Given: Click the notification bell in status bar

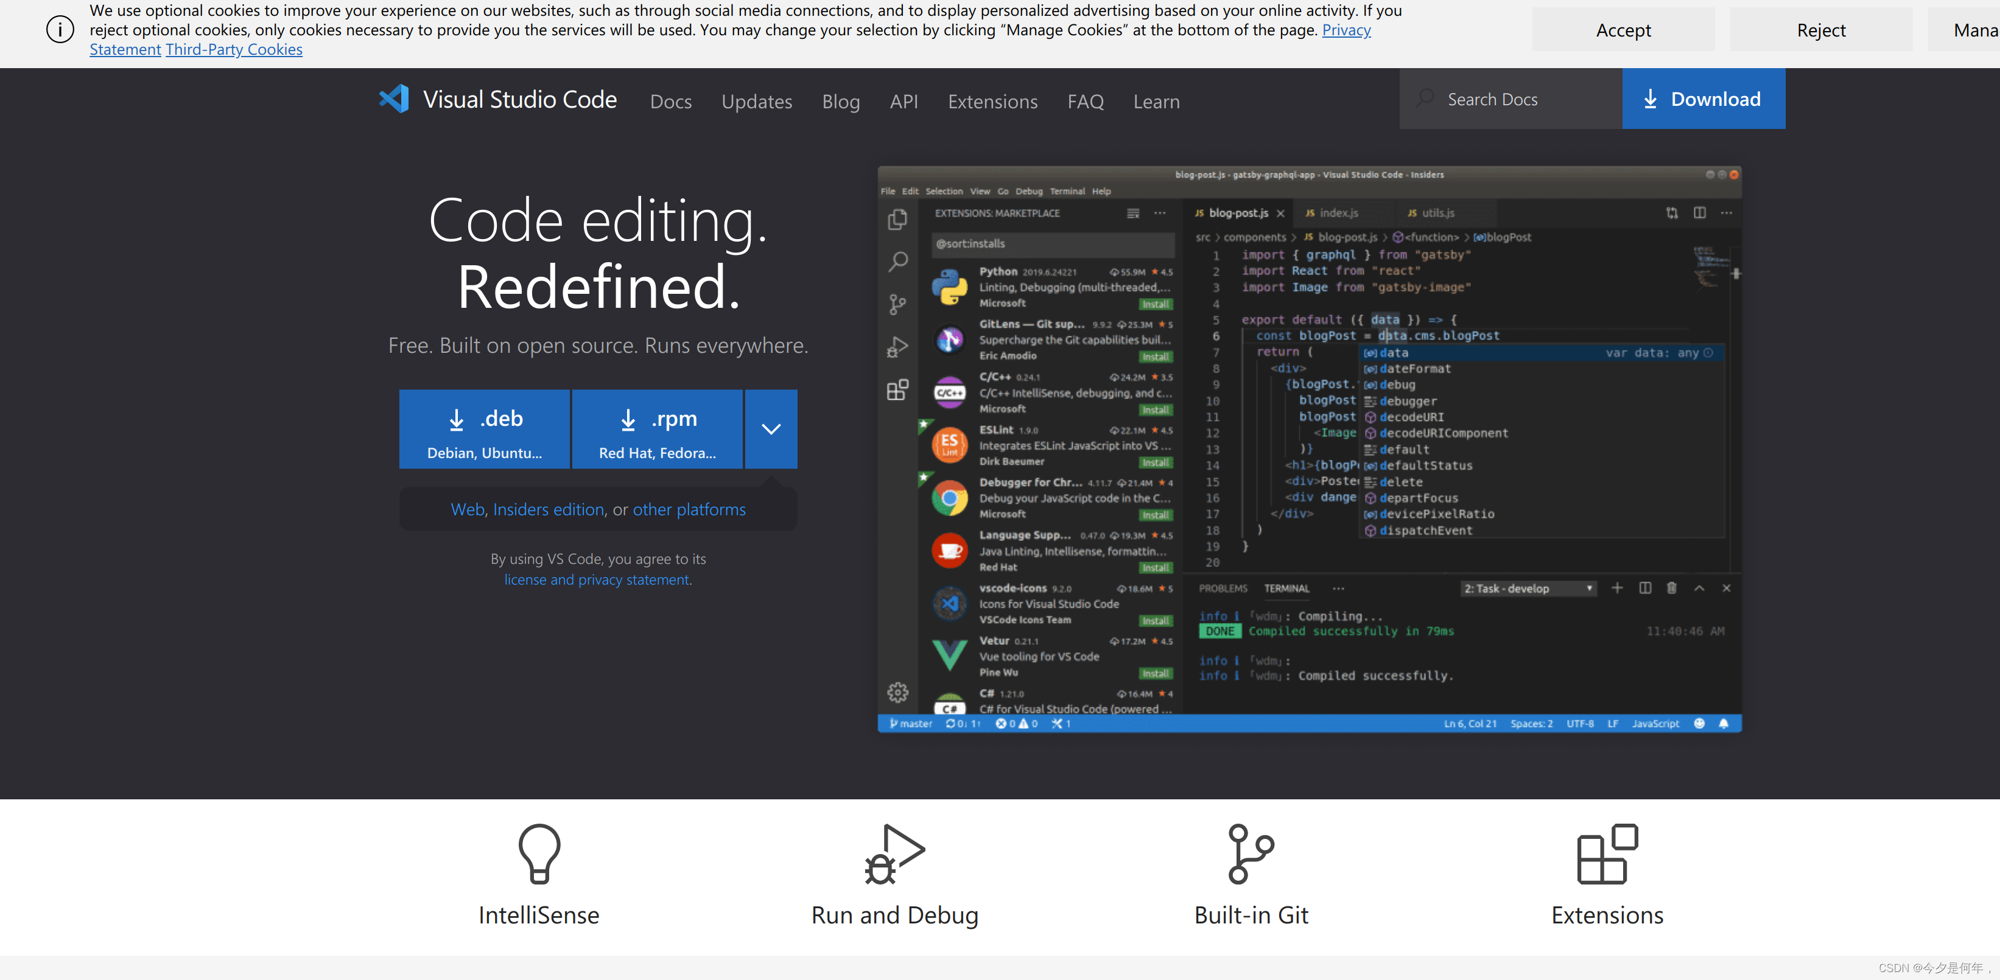Looking at the screenshot, I should [x=1724, y=723].
